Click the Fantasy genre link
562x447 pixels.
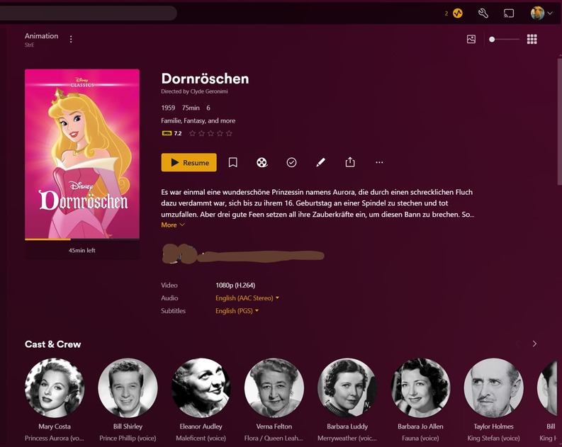click(x=194, y=120)
